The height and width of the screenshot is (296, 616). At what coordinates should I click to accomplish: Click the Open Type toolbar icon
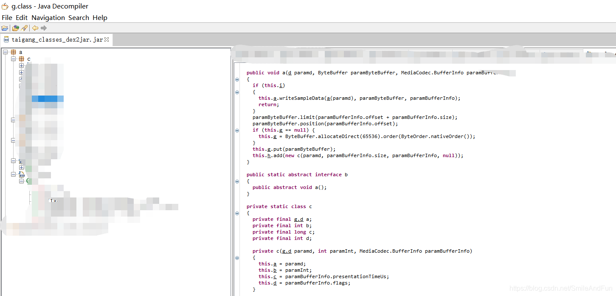pyautogui.click(x=15, y=28)
